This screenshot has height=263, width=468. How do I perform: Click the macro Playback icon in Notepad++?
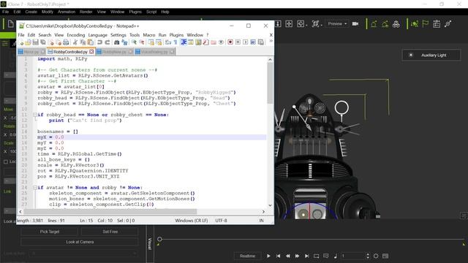[246, 42]
